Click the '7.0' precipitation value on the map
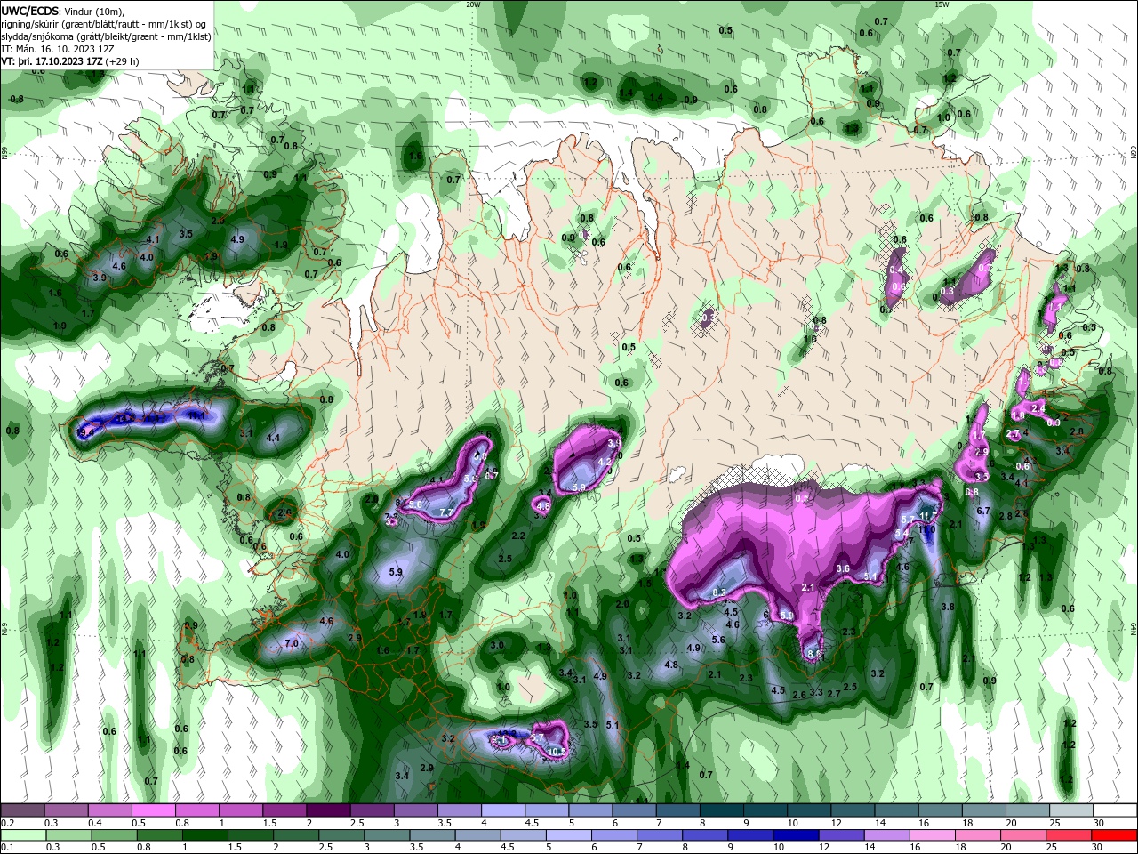The image size is (1138, 854). 292,643
